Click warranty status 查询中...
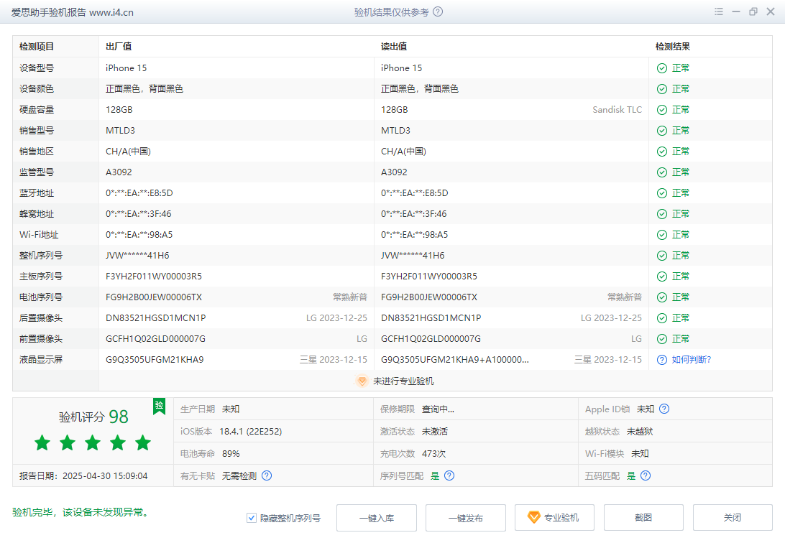 pos(438,409)
